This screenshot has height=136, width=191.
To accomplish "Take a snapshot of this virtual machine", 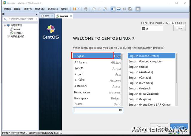I will (x=94, y=9).
